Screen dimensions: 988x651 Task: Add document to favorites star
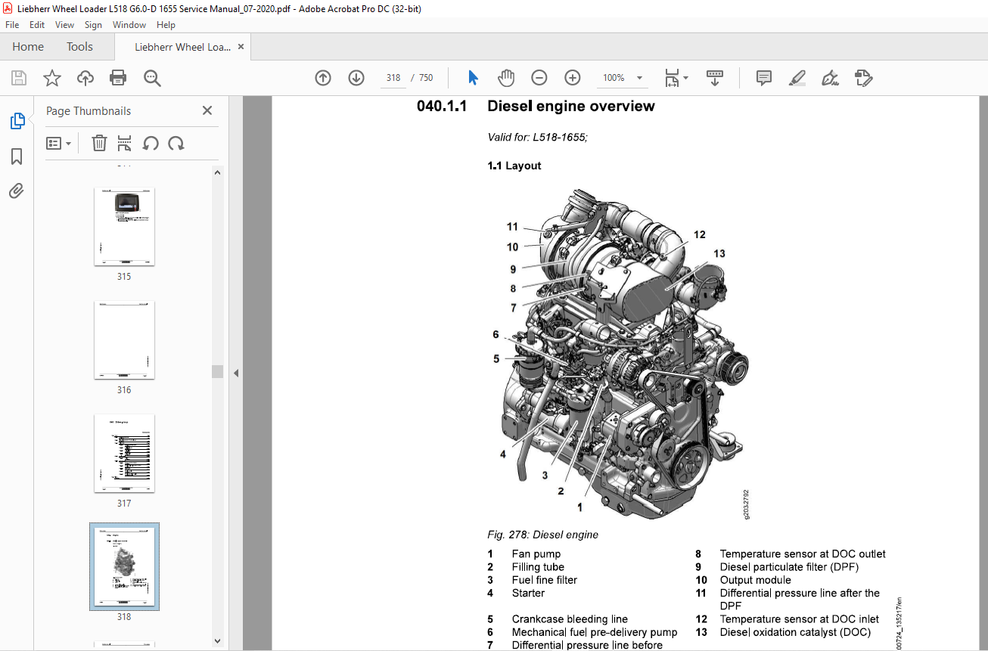(x=51, y=78)
